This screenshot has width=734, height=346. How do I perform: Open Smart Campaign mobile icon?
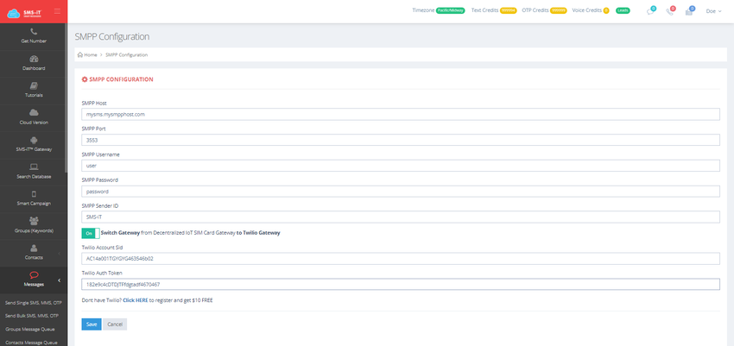coord(34,194)
